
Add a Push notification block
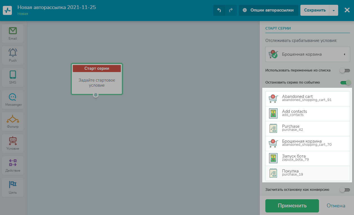pos(13,55)
